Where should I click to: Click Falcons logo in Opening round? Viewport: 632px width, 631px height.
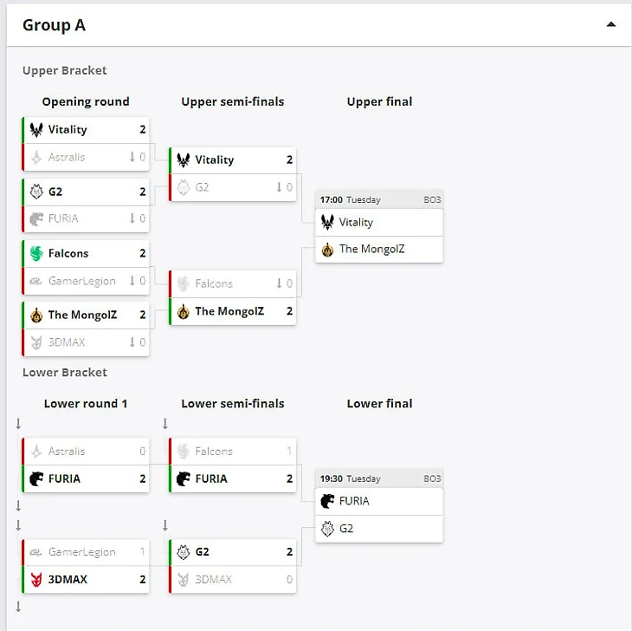coord(36,254)
